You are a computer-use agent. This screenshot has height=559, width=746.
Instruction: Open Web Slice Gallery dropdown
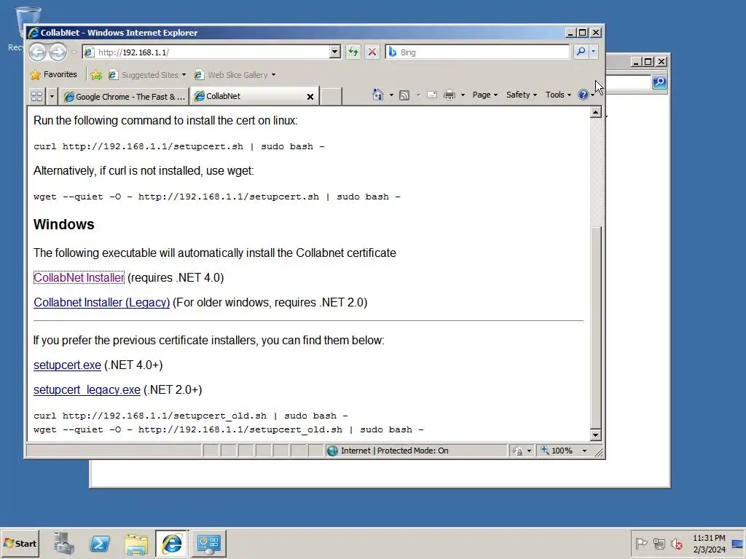pyautogui.click(x=235, y=75)
